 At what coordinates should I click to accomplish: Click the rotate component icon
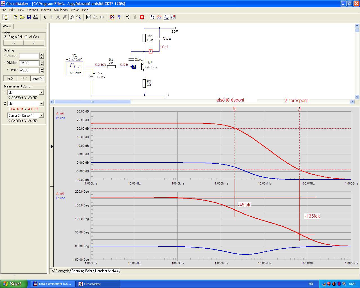[95, 17]
